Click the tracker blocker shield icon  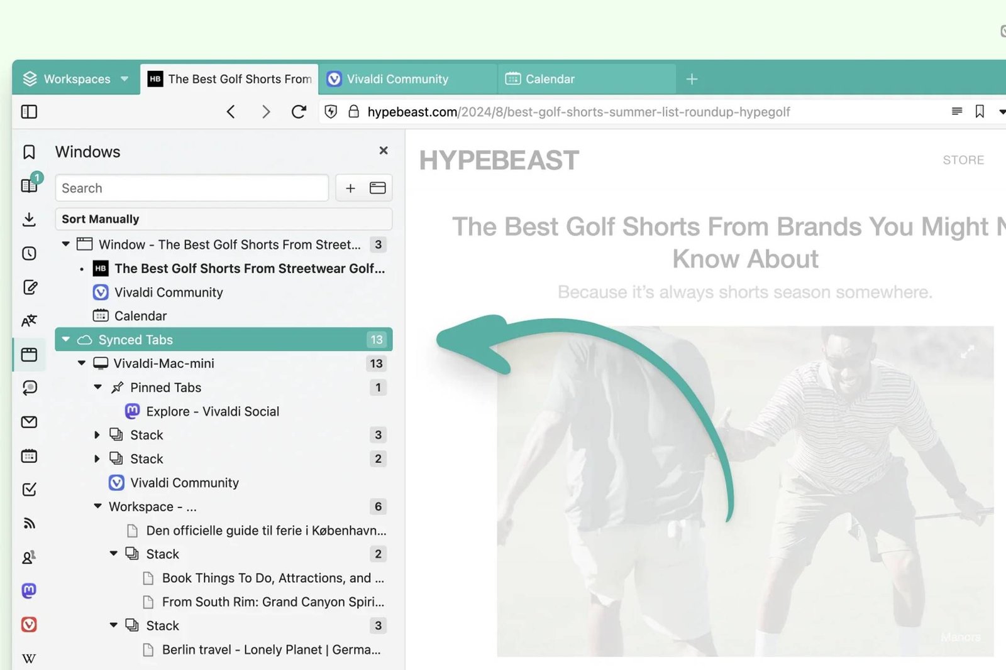click(x=331, y=112)
